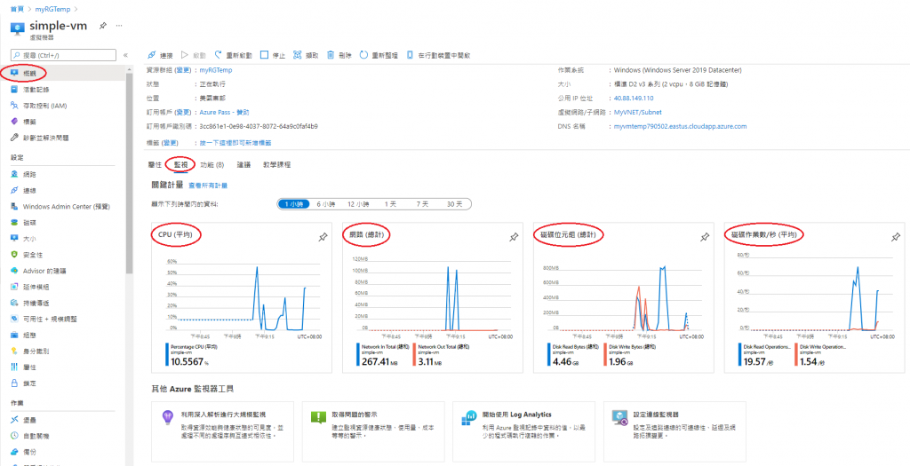Pin the 網路 (總計) chart

(514, 237)
